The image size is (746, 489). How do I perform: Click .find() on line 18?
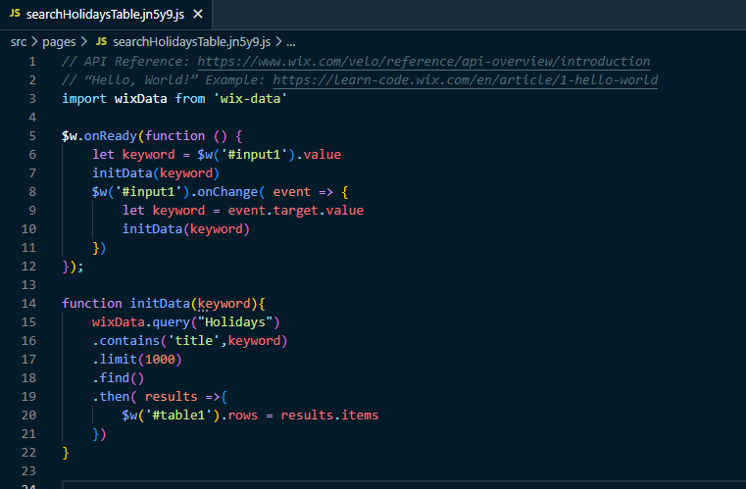click(118, 377)
